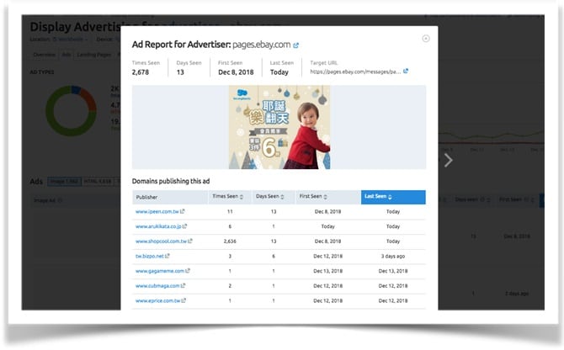Click the Christmas ad banner image

click(279, 127)
